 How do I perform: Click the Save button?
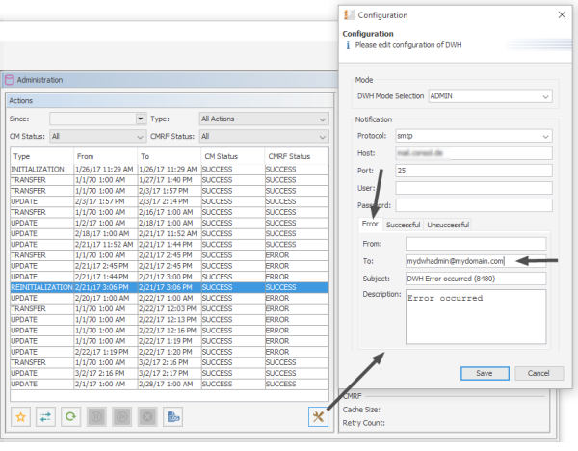(485, 373)
